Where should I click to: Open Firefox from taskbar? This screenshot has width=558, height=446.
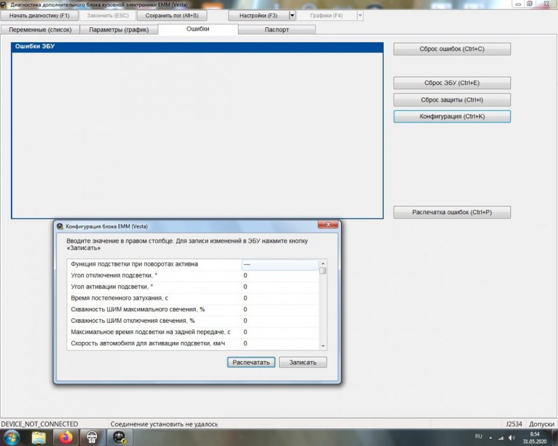coord(65,438)
